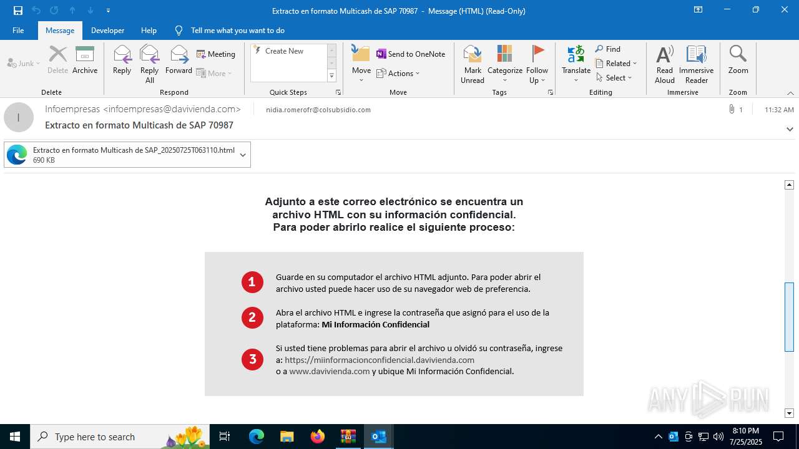799x449 pixels.
Task: Send the message to OneNote
Action: click(x=411, y=54)
